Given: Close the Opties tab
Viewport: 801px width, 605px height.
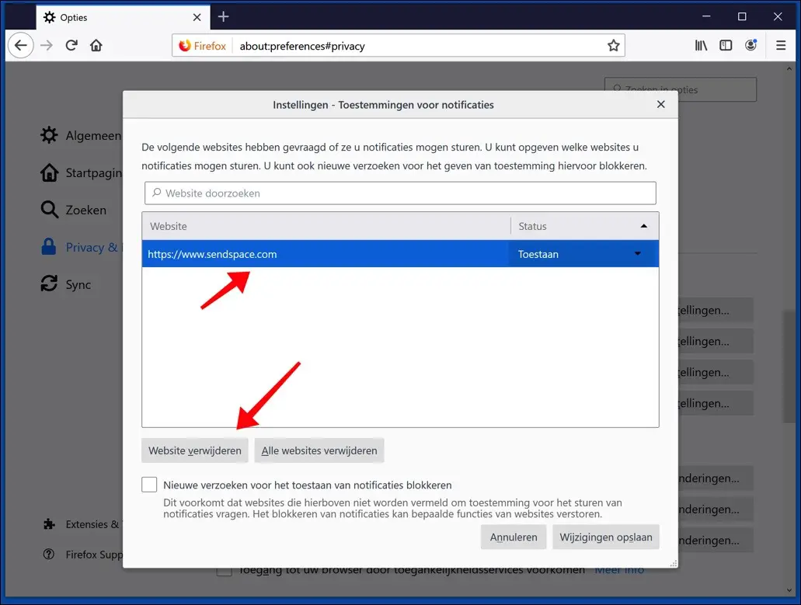Looking at the screenshot, I should click(197, 17).
